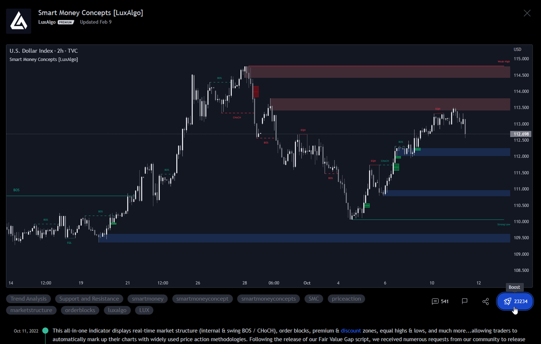The image size is (541, 344).
Task: Click the 110.000 price axis label
Action: pos(521,222)
